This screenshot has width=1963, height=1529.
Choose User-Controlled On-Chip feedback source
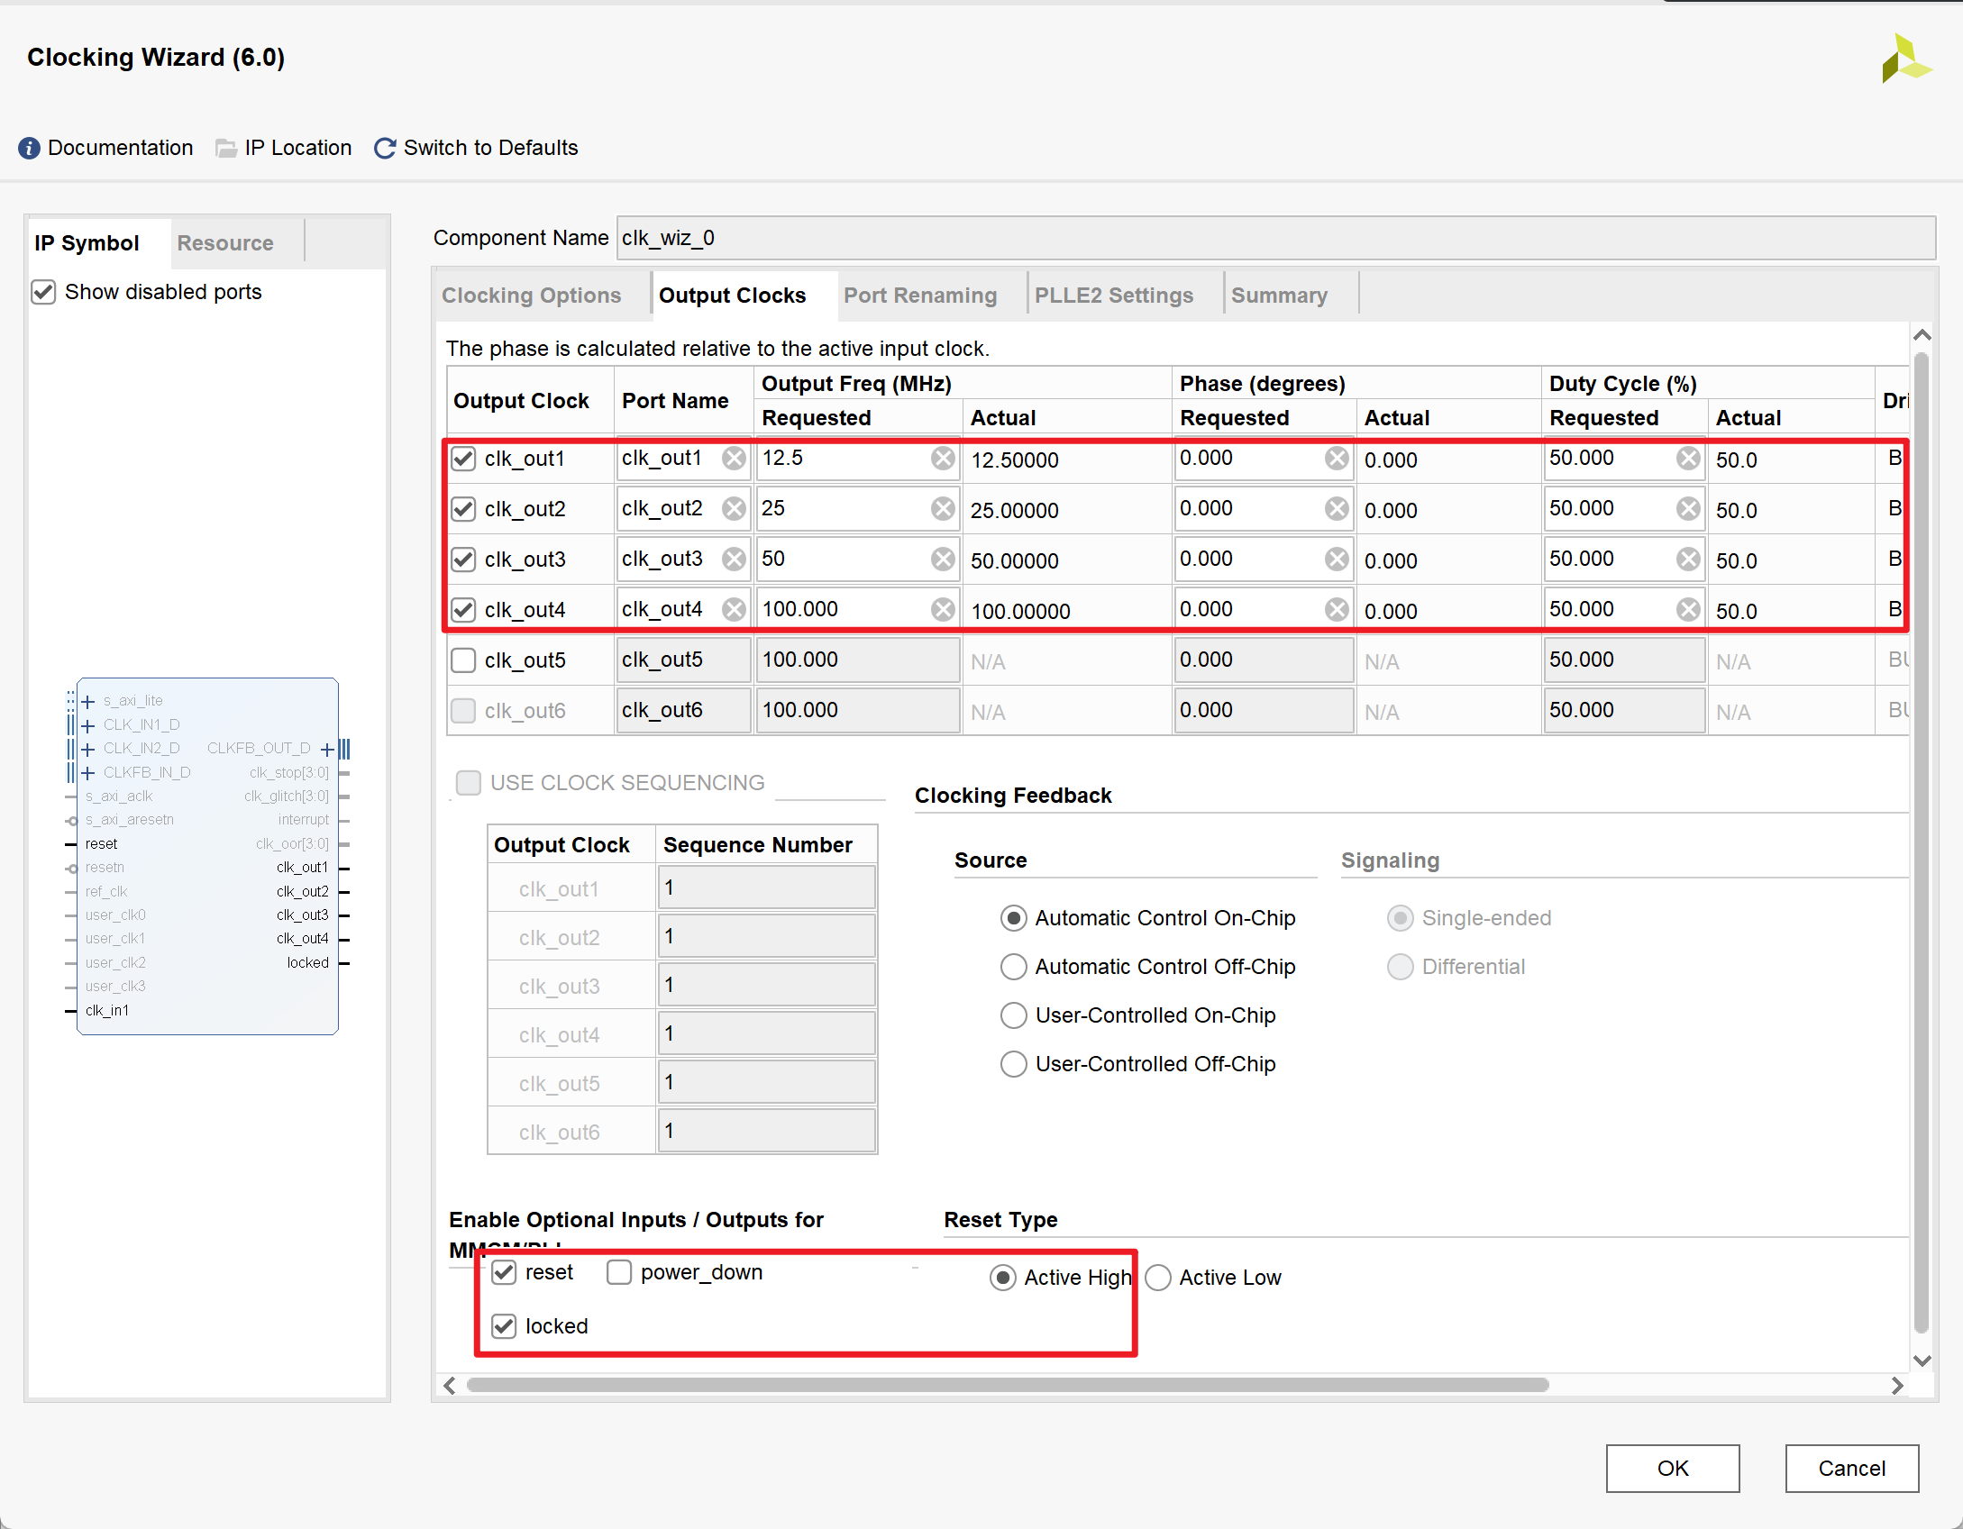1014,1015
